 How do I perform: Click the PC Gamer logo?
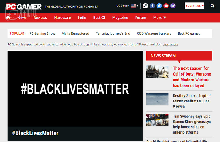23,6
